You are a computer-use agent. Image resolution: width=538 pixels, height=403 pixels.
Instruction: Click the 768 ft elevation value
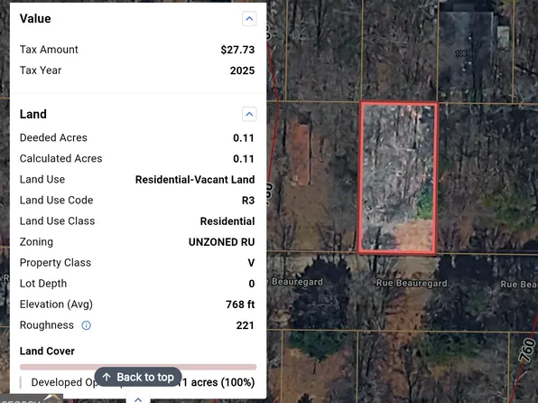pos(240,305)
